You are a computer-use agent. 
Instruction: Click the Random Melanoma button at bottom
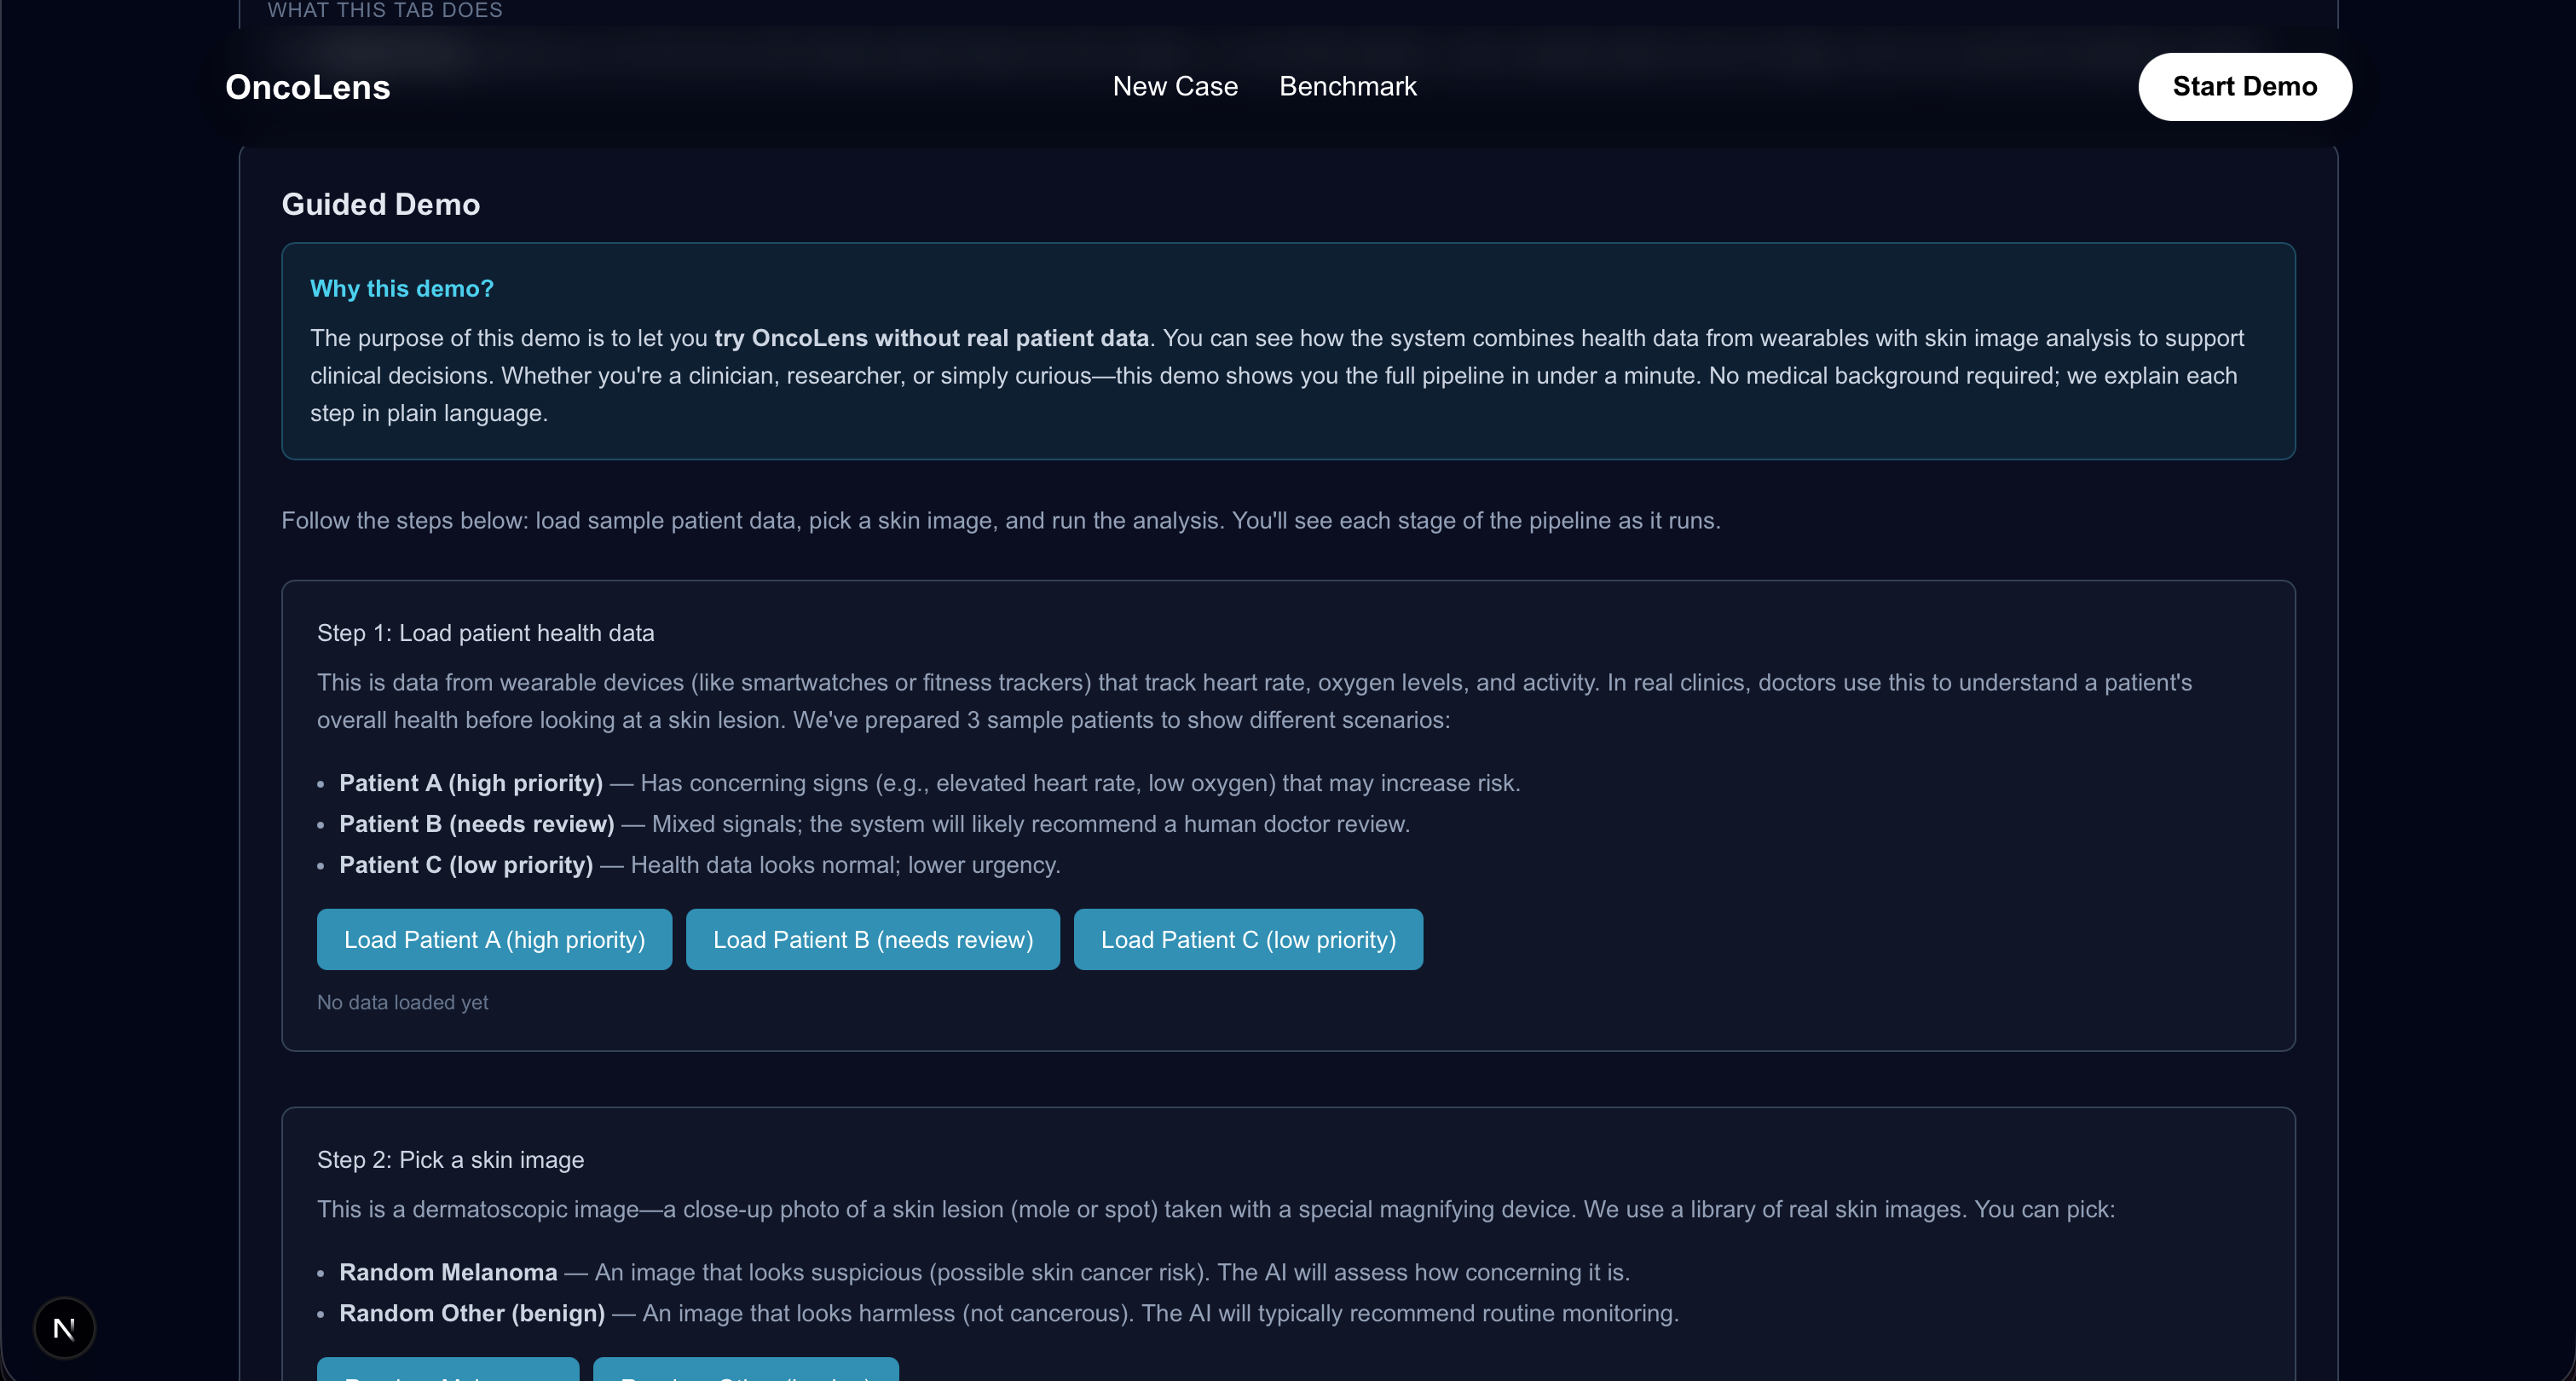click(x=448, y=1370)
